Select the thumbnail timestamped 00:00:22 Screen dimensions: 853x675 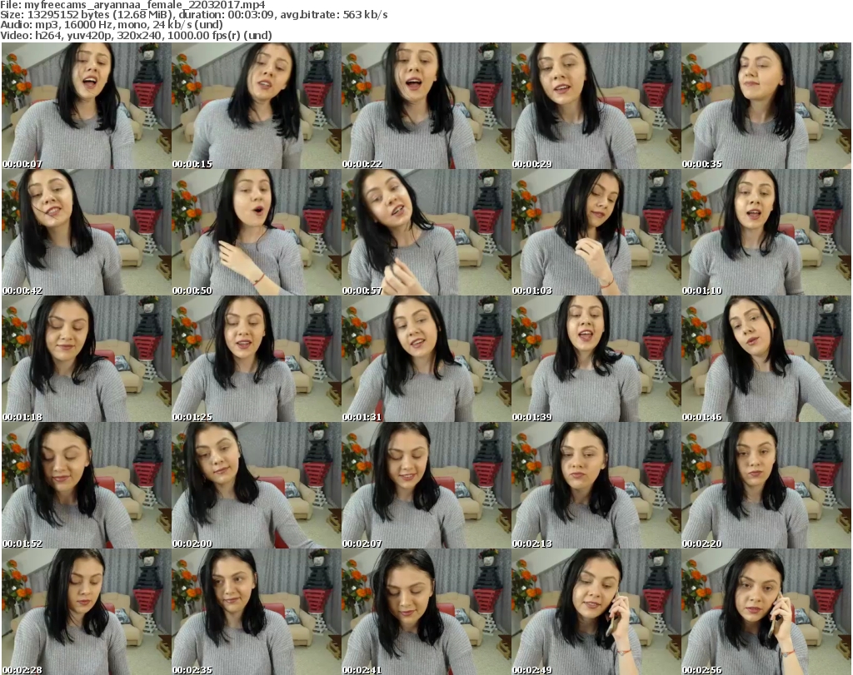(x=426, y=106)
